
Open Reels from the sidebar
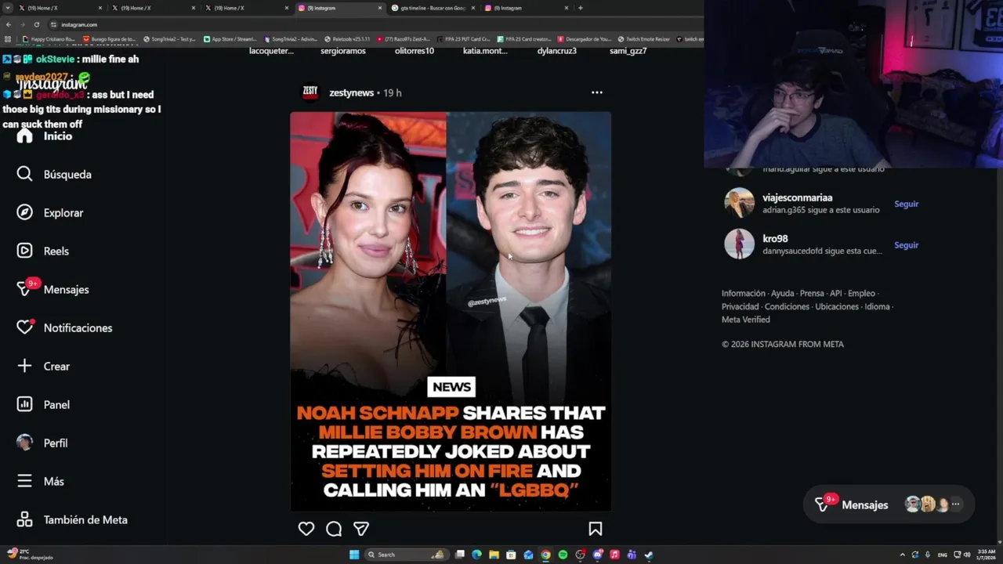click(43, 251)
